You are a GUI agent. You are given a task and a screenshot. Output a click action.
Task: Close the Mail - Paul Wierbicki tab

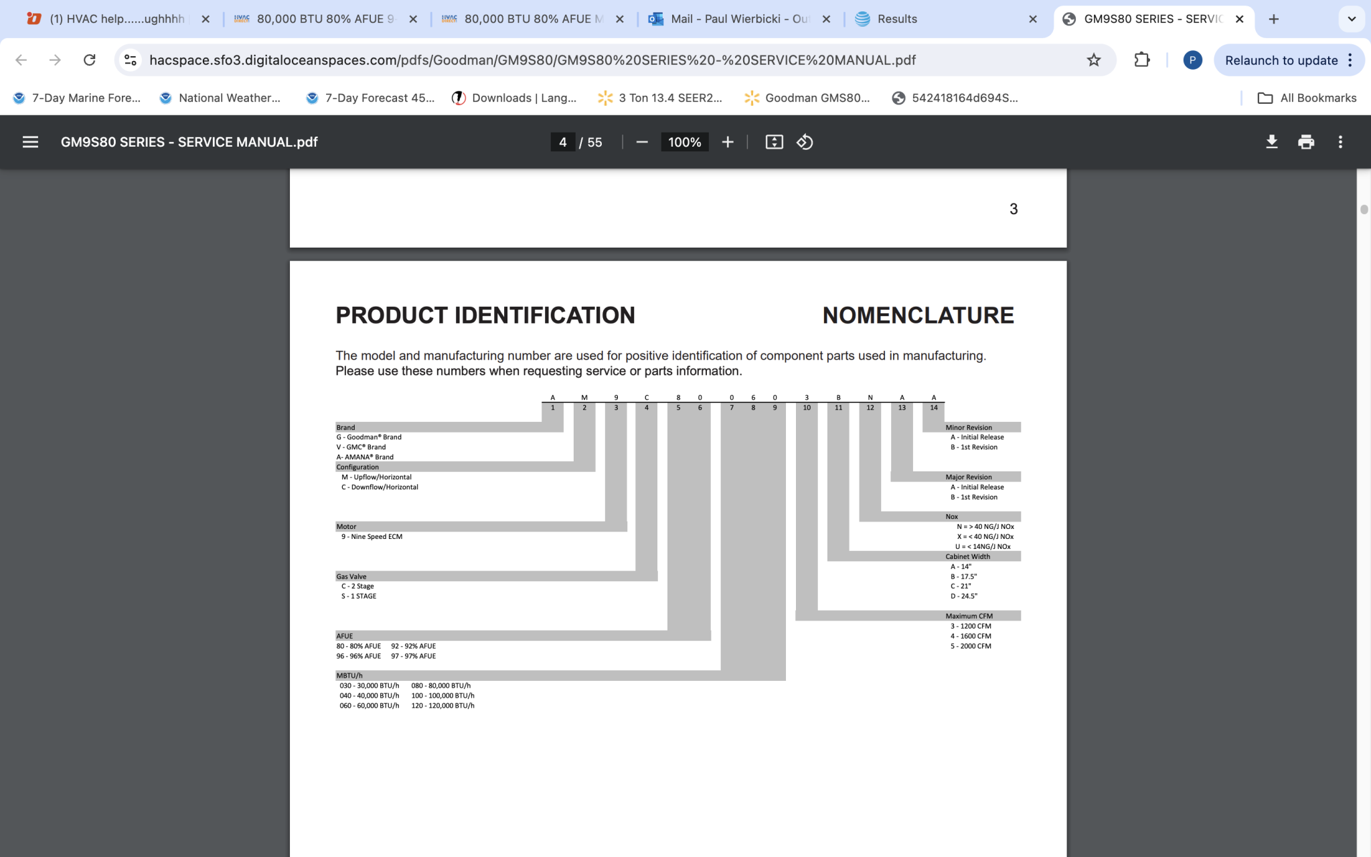[826, 19]
